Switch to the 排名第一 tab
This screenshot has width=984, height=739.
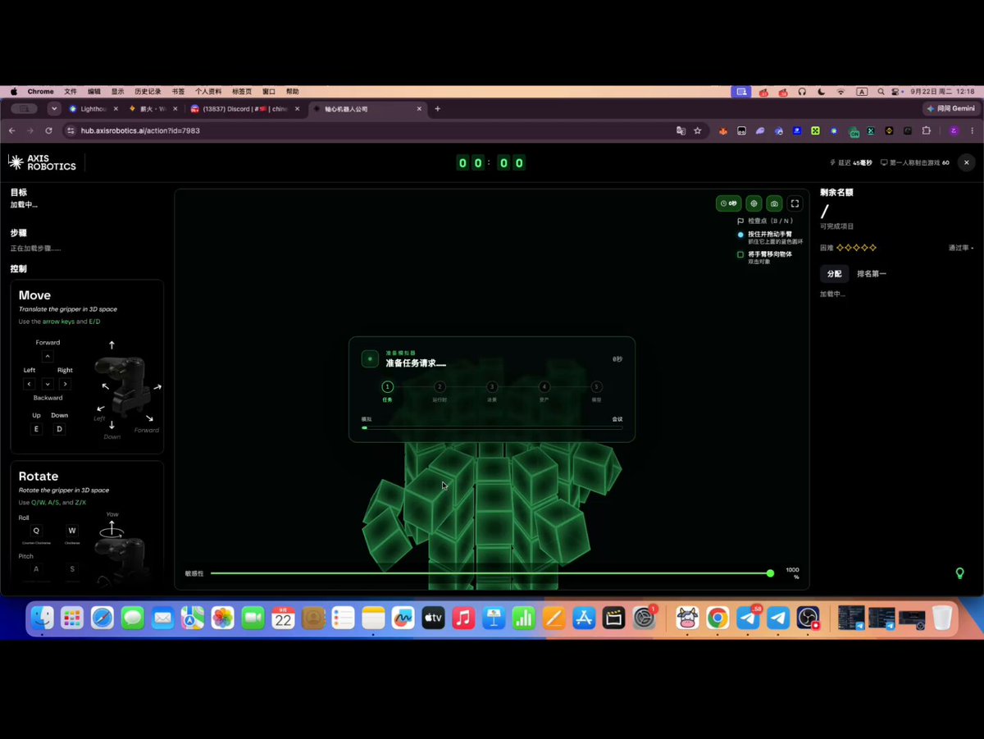tap(872, 274)
